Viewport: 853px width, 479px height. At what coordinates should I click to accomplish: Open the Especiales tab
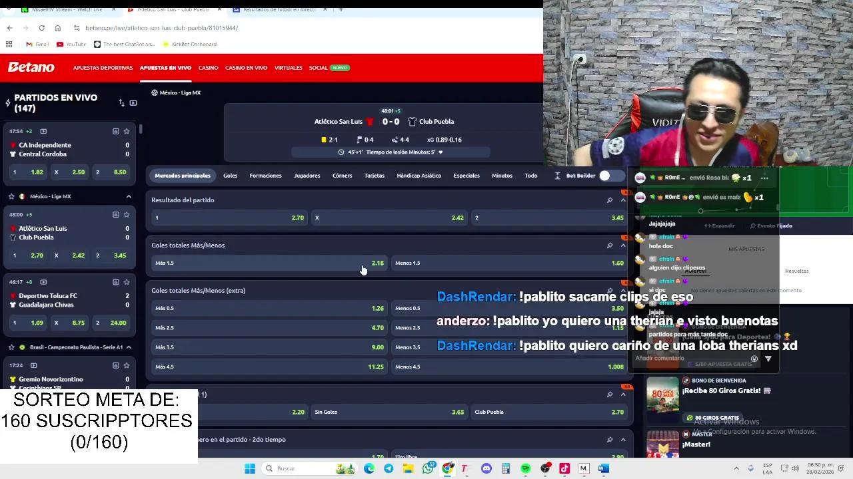[x=466, y=176]
